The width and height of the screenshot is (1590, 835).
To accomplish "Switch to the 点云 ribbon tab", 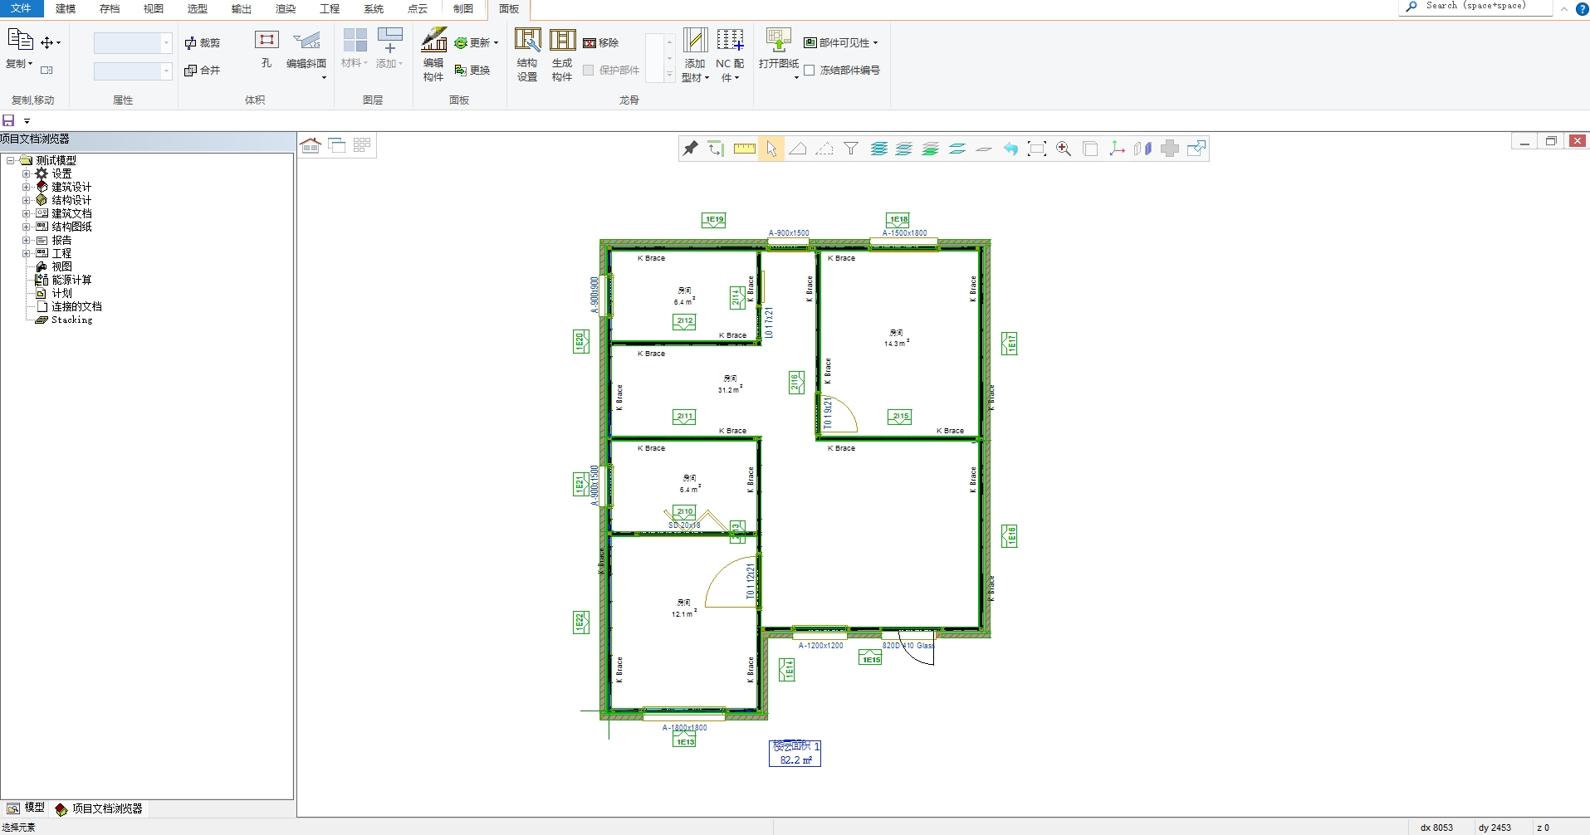I will coord(418,8).
